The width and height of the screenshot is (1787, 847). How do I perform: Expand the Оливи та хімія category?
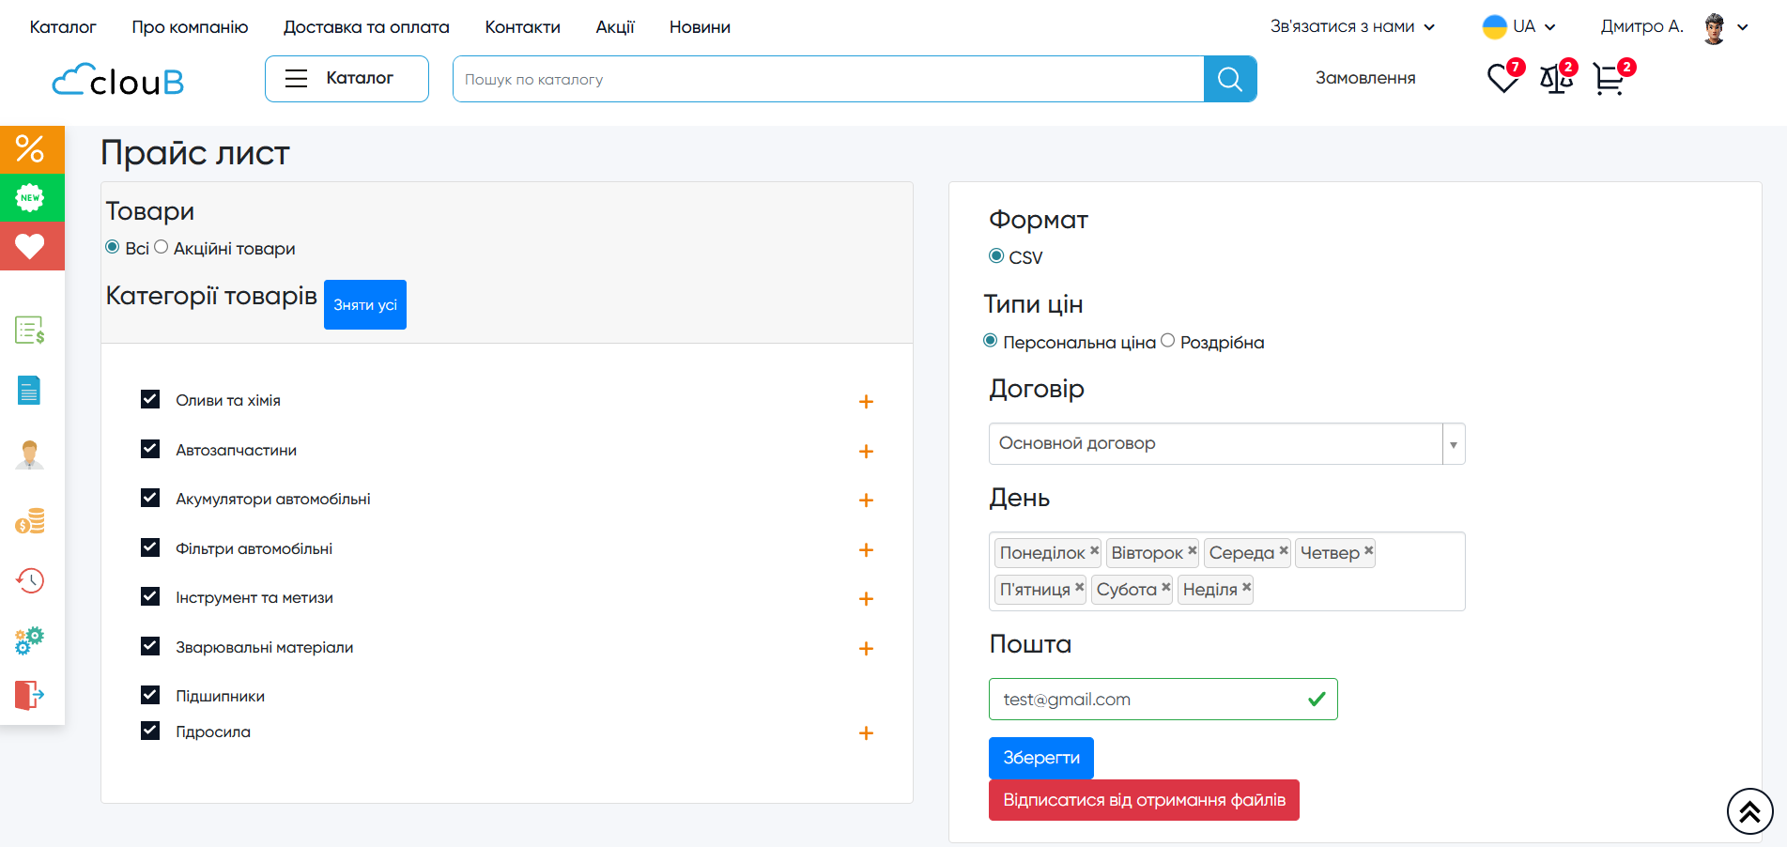[x=866, y=402]
